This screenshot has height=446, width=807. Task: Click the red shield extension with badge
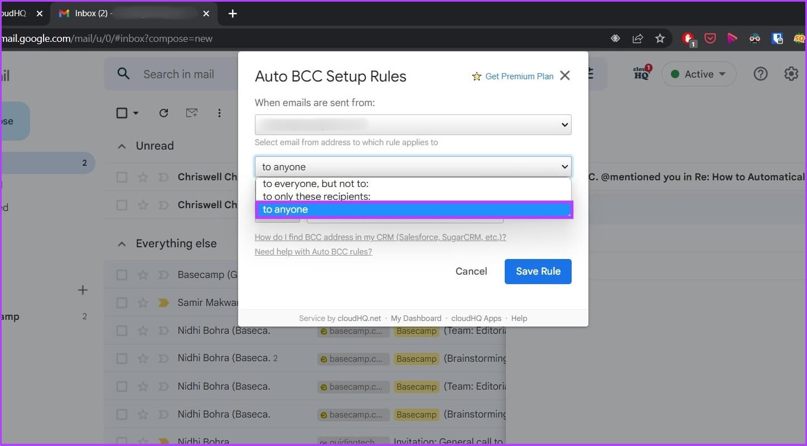689,39
